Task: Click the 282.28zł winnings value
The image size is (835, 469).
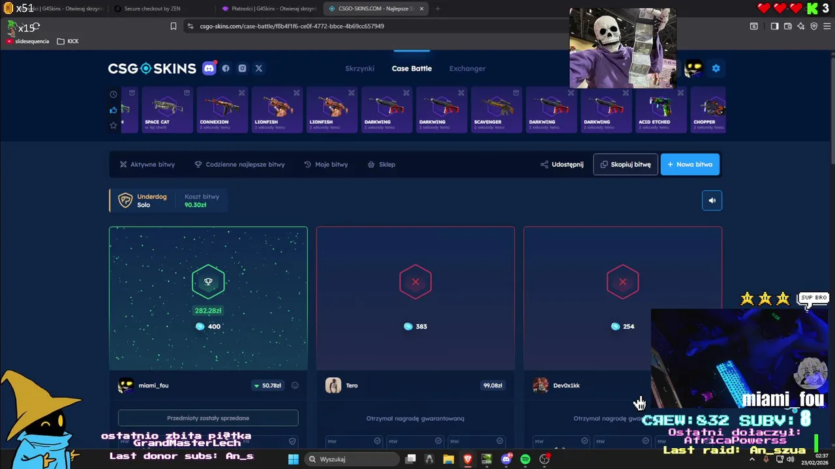Action: tap(208, 311)
